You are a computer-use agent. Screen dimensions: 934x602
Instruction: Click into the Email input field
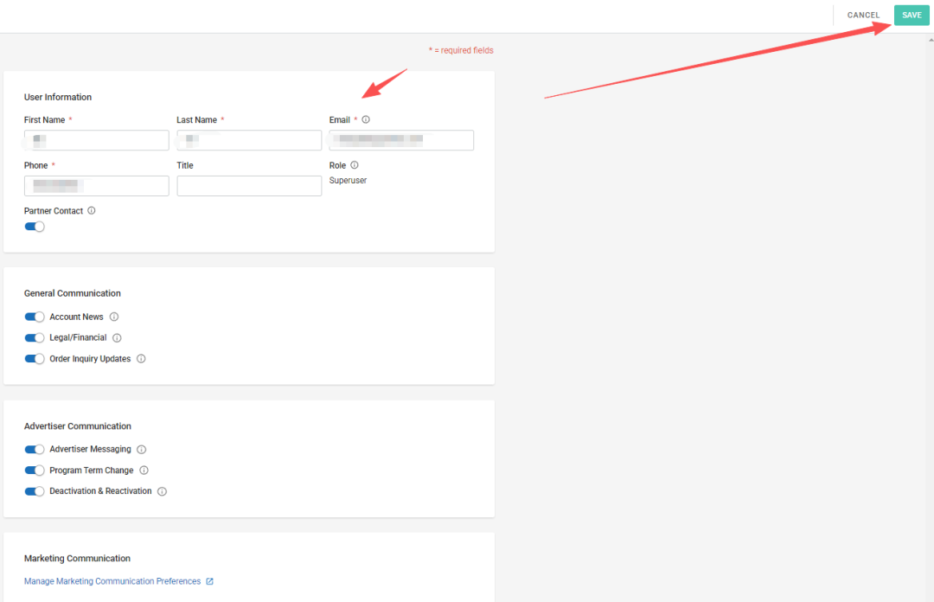pos(401,140)
